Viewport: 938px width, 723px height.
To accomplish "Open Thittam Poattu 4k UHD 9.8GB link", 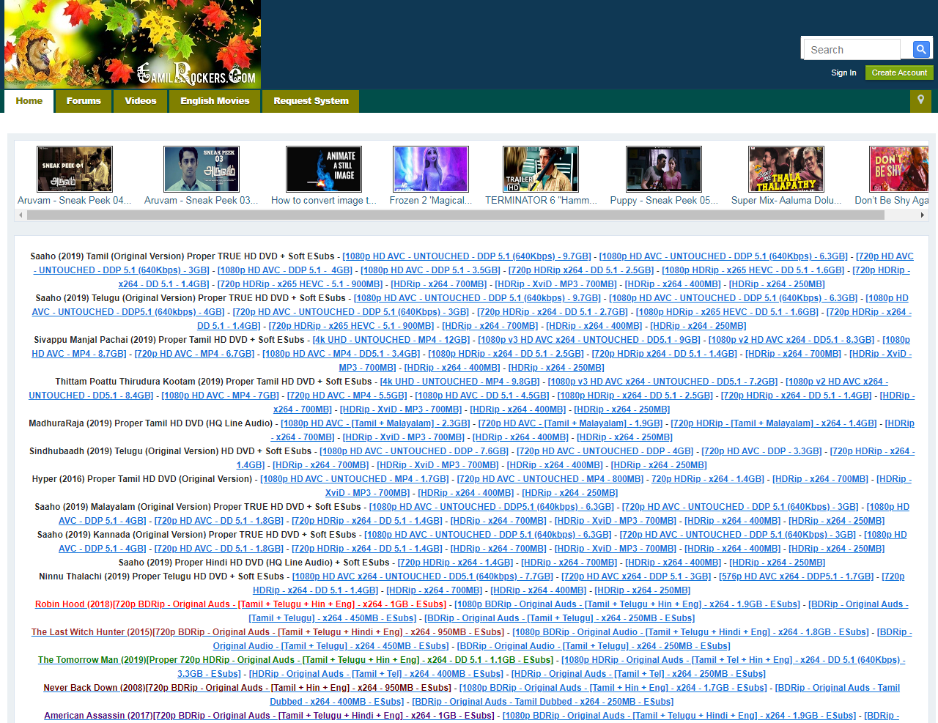I will 459,382.
